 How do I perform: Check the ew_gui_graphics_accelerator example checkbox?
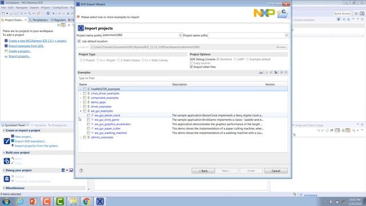point(89,124)
